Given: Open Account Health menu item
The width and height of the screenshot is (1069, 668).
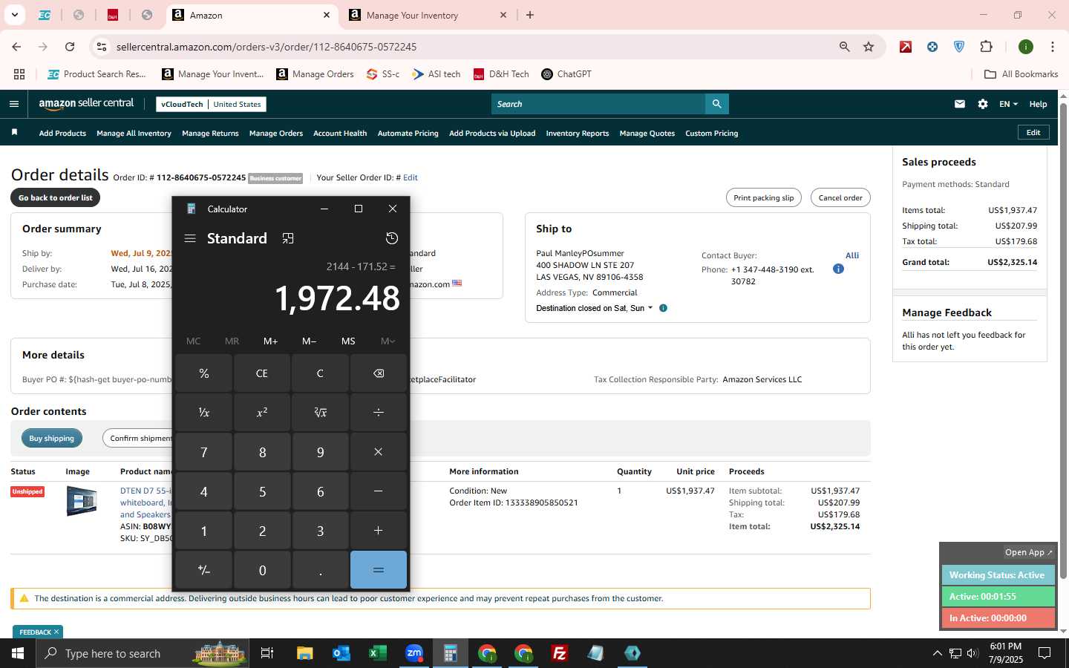Looking at the screenshot, I should click(x=340, y=134).
